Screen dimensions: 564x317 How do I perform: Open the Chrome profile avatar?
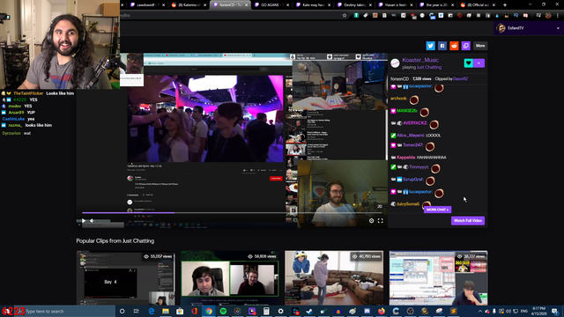pos(548,16)
